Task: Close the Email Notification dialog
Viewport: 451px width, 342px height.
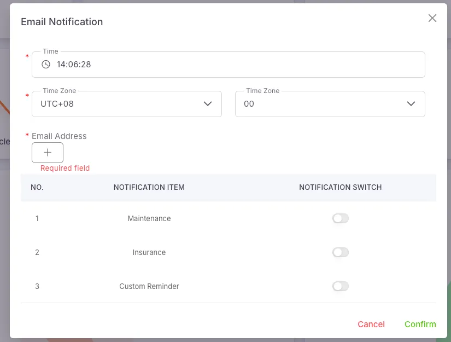Action: (432, 18)
